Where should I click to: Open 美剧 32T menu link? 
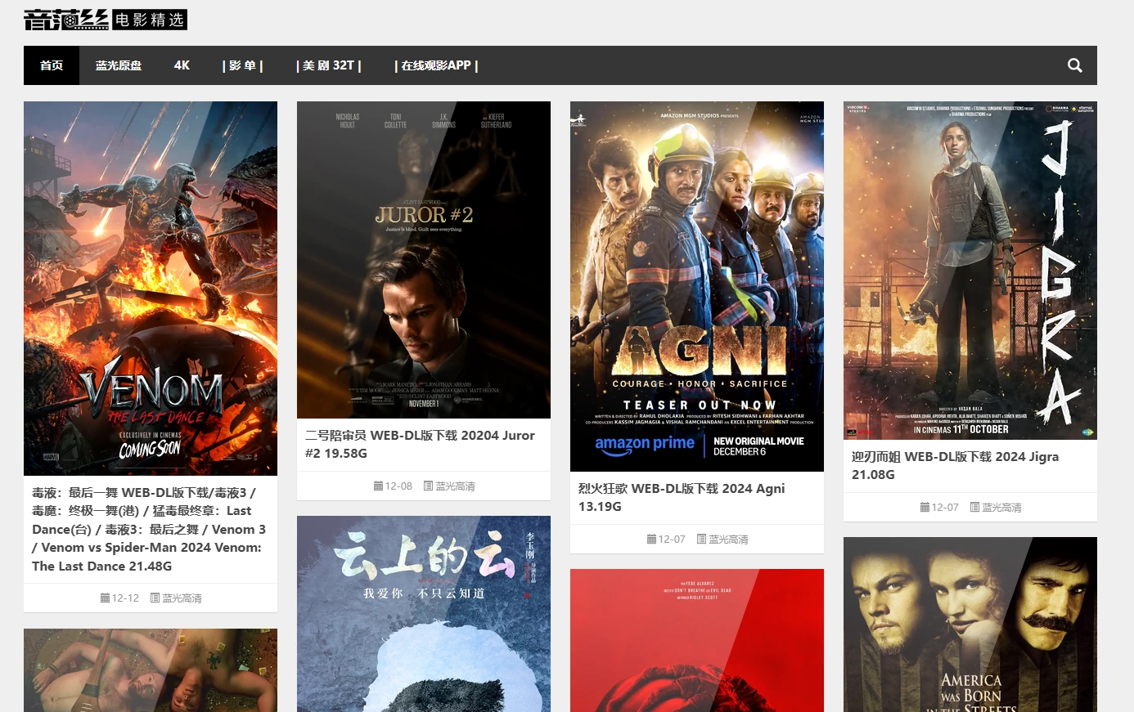click(x=328, y=65)
